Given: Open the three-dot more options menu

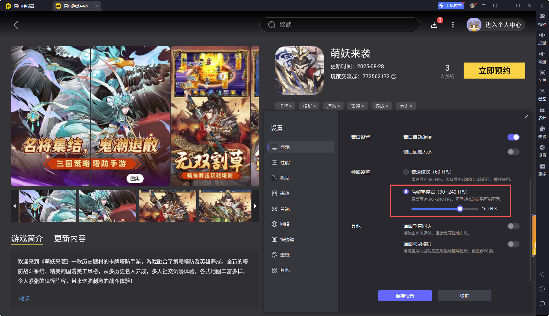Looking at the screenshot, I should coord(453,25).
